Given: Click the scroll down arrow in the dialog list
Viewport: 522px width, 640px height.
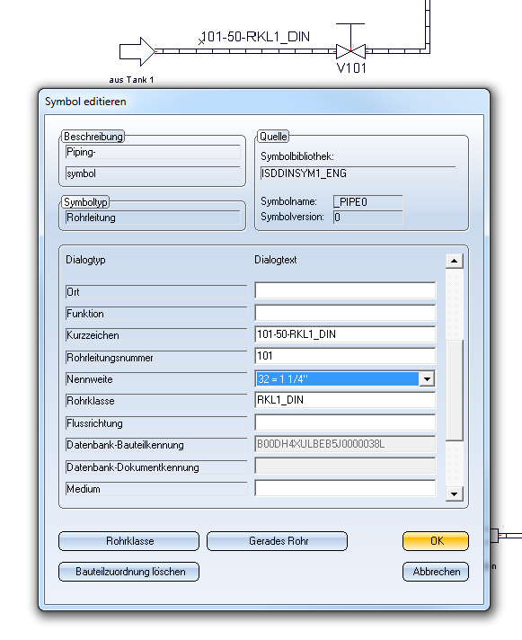Looking at the screenshot, I should click(x=455, y=493).
